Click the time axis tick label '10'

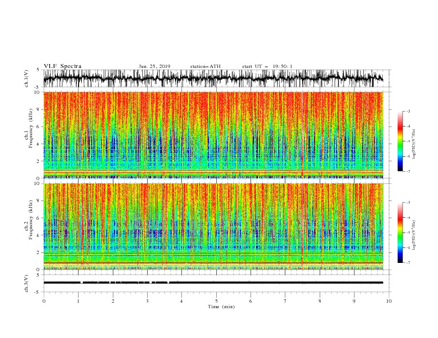click(x=389, y=301)
